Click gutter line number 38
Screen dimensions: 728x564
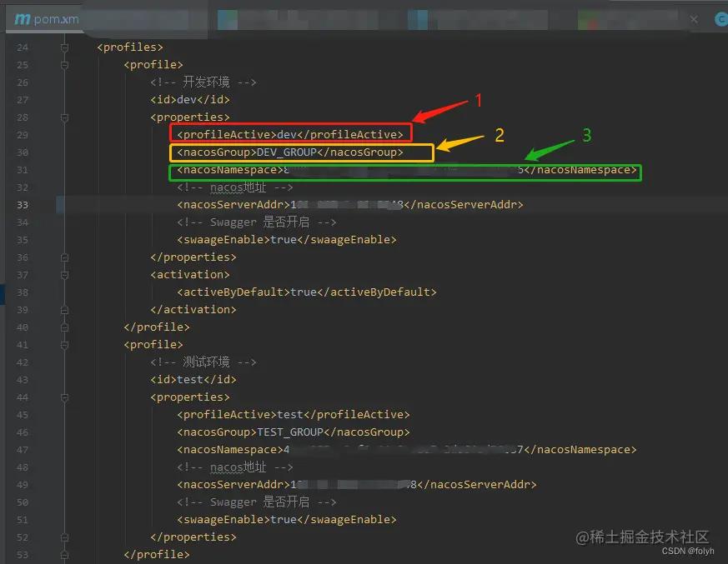(x=23, y=292)
